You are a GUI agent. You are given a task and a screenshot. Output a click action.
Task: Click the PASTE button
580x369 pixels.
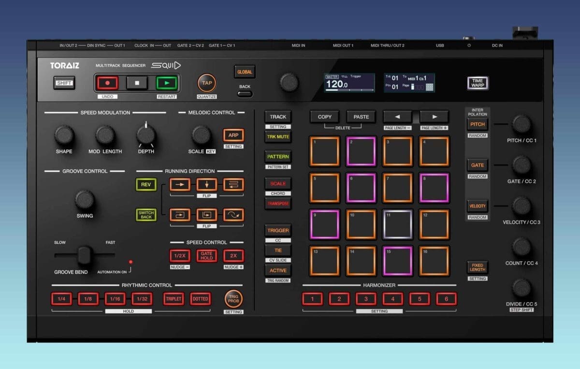361,117
